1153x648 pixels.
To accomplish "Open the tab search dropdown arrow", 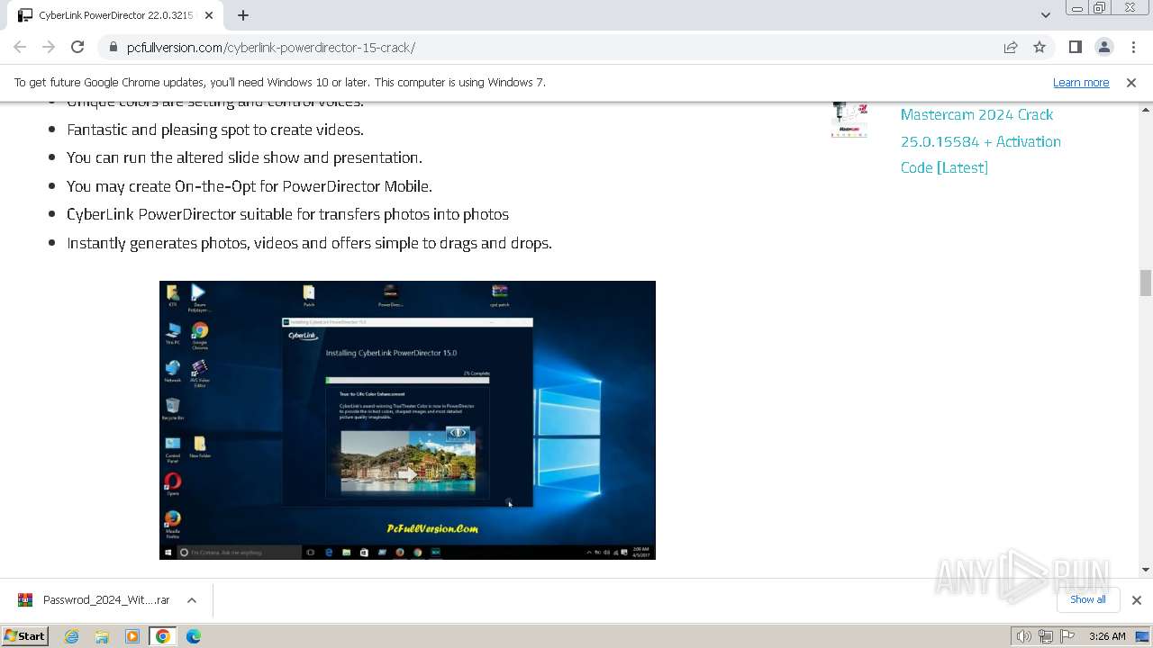I will pos(1046,15).
